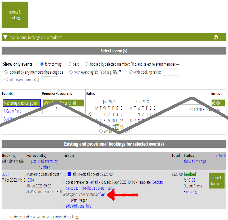This screenshot has height=220, width=228.
Task: Select with booking ref(s) radio button
Action: (x=131, y=72)
